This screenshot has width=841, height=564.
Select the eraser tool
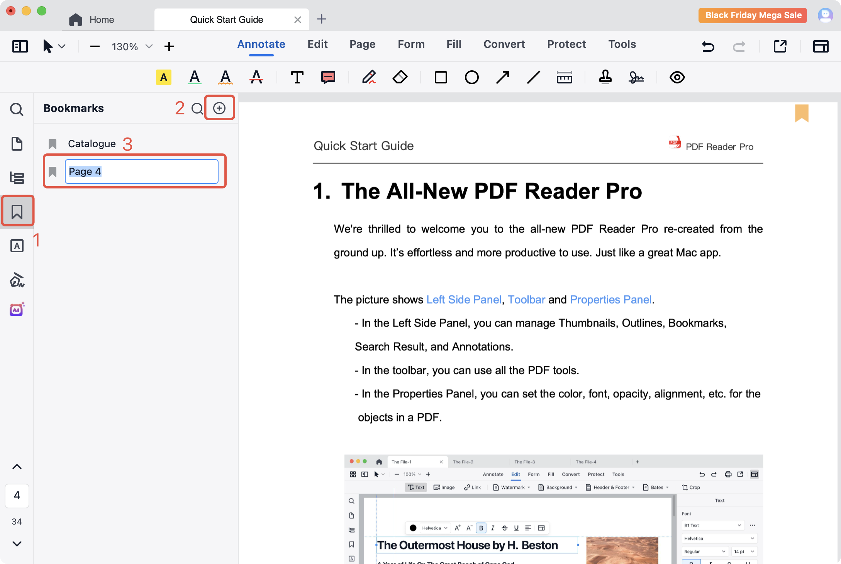[400, 77]
